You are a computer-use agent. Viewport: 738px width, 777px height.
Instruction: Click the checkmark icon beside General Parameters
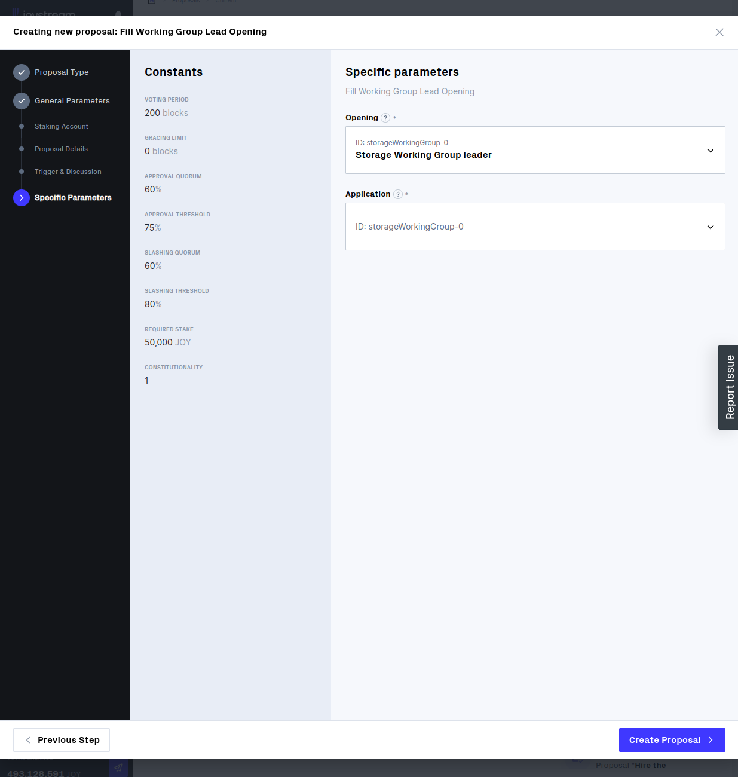click(x=22, y=101)
